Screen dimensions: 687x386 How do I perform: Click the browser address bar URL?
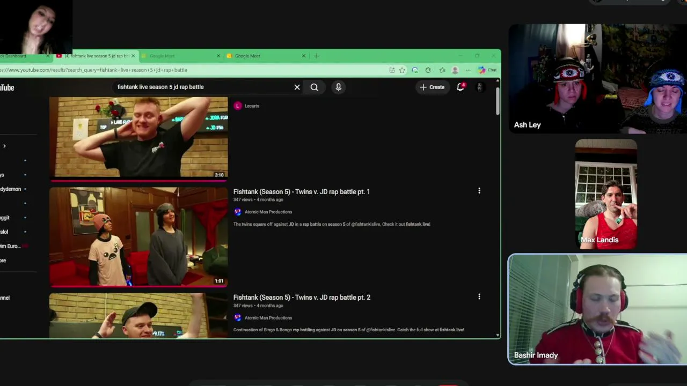[x=94, y=70]
